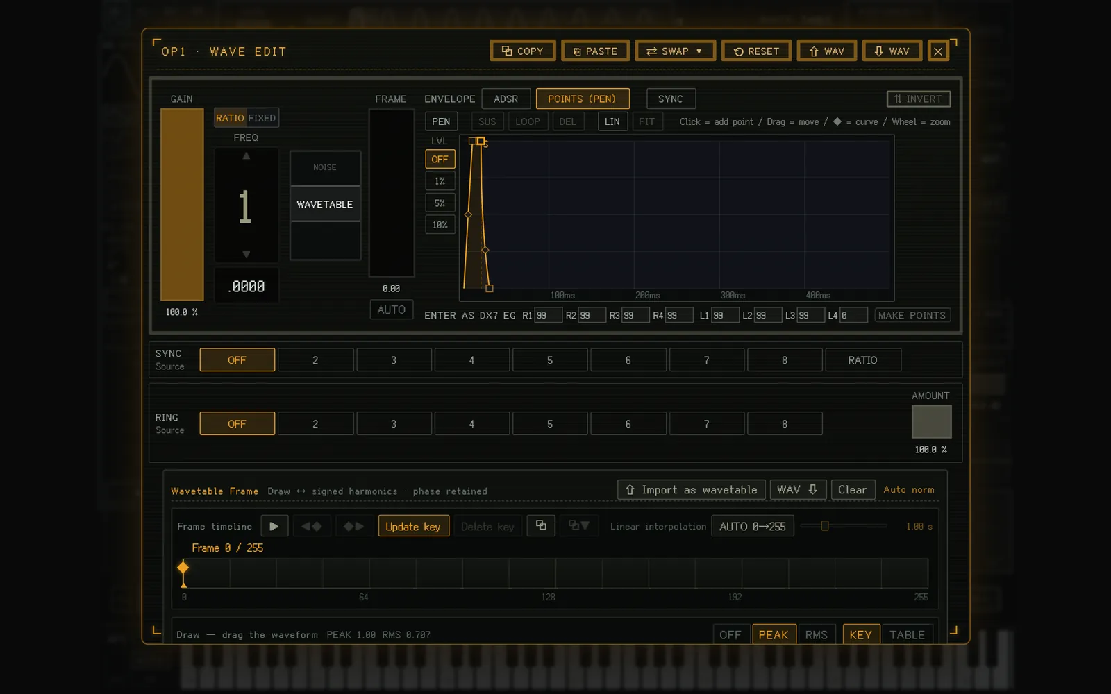Switch frequency mode to FIXED

262,118
